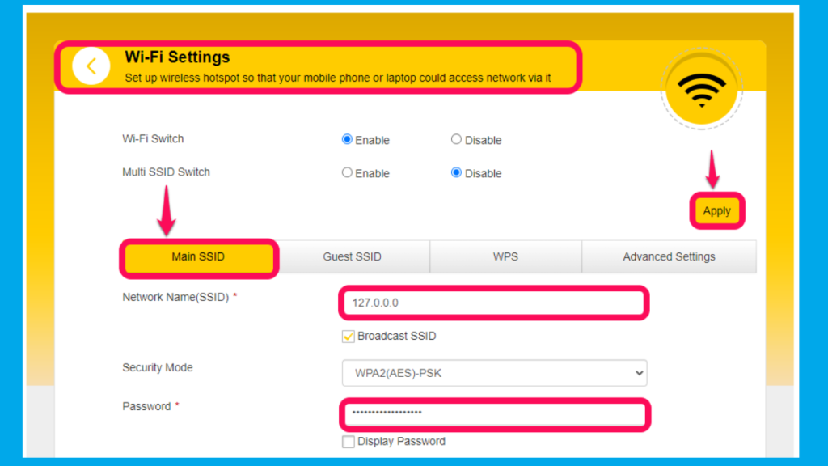Select the Network Name(SSID) label
Image resolution: width=828 pixels, height=466 pixels.
coord(175,298)
